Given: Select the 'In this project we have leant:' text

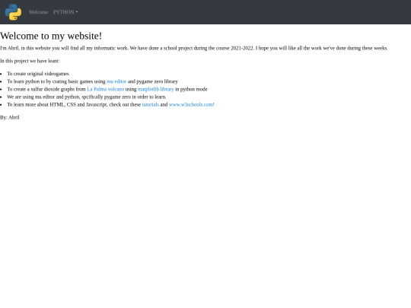Looking at the screenshot, I should pyautogui.click(x=30, y=61).
